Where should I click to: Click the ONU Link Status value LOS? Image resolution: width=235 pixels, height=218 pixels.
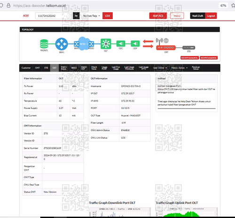(123, 138)
